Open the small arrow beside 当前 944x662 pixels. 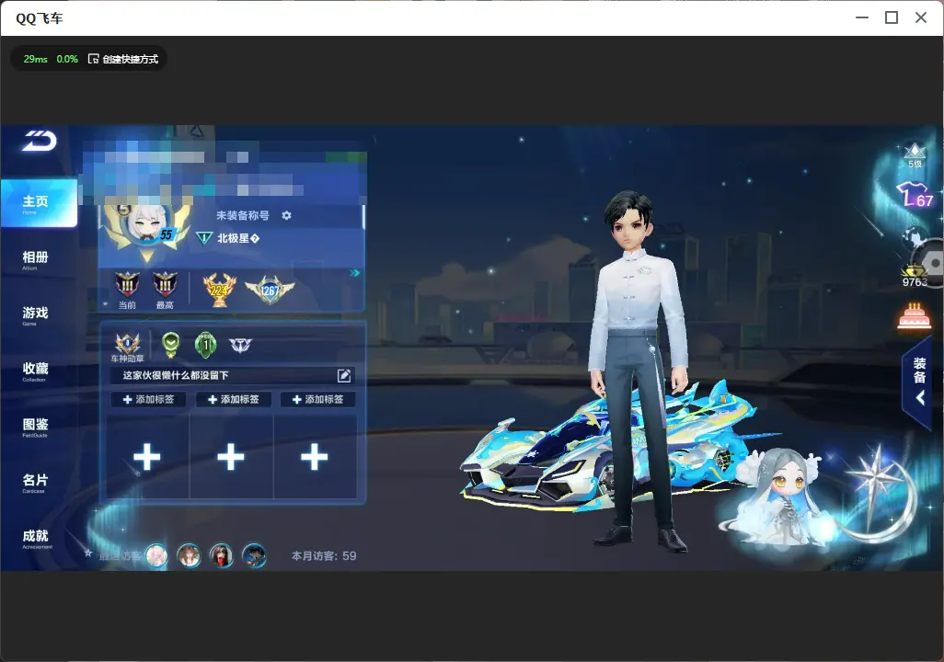point(106,304)
